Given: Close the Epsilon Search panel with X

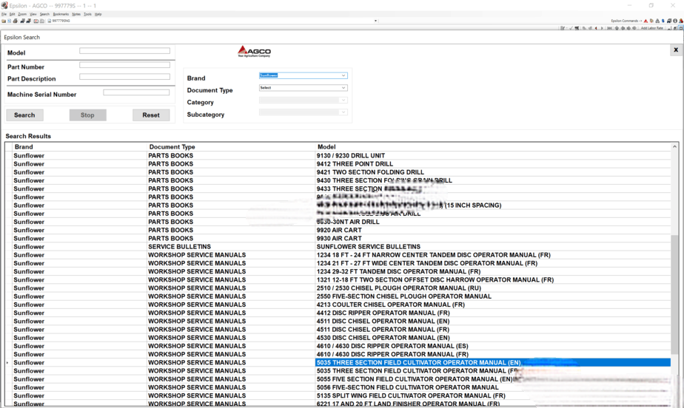Looking at the screenshot, I should click(x=676, y=50).
